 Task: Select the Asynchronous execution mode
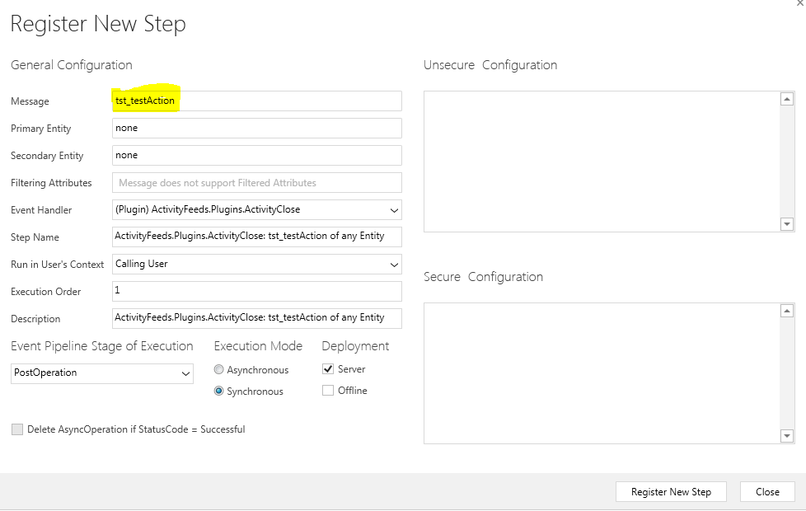click(219, 370)
